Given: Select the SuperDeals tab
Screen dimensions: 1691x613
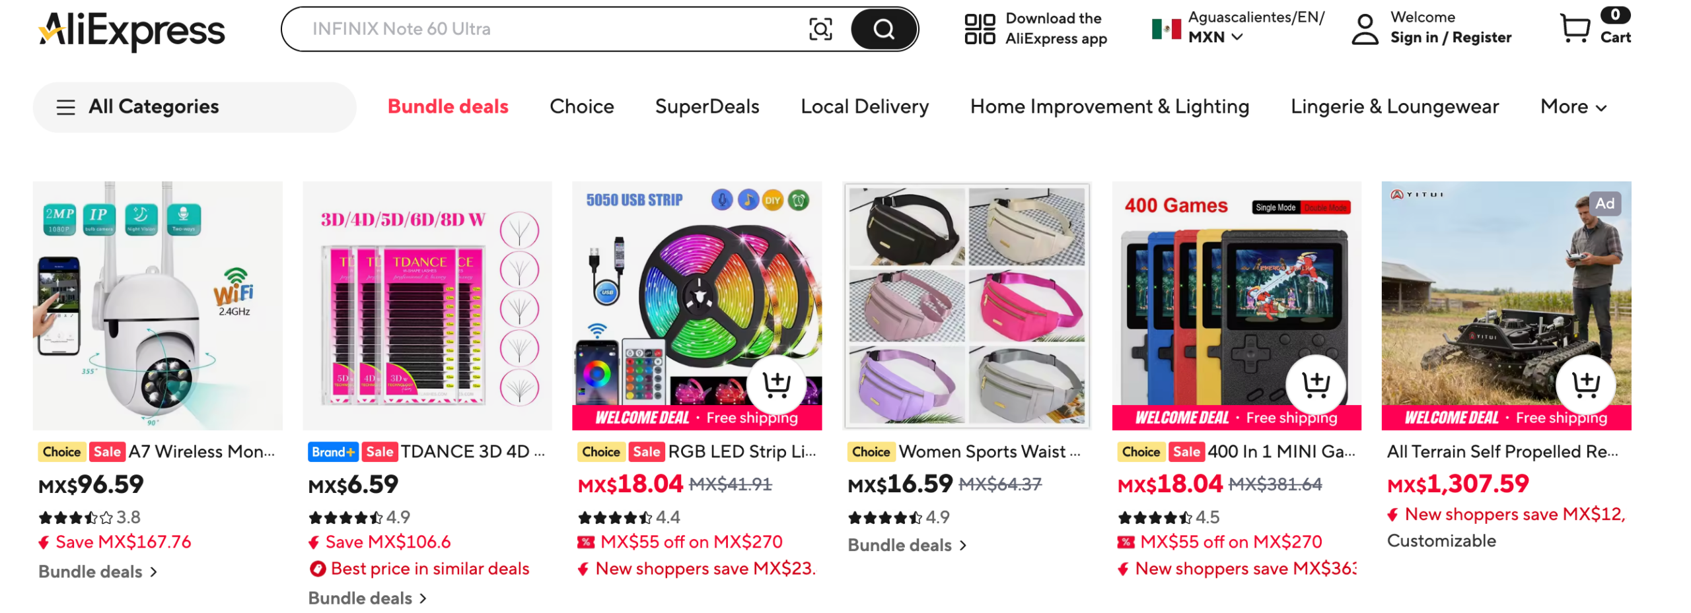Looking at the screenshot, I should pyautogui.click(x=706, y=106).
